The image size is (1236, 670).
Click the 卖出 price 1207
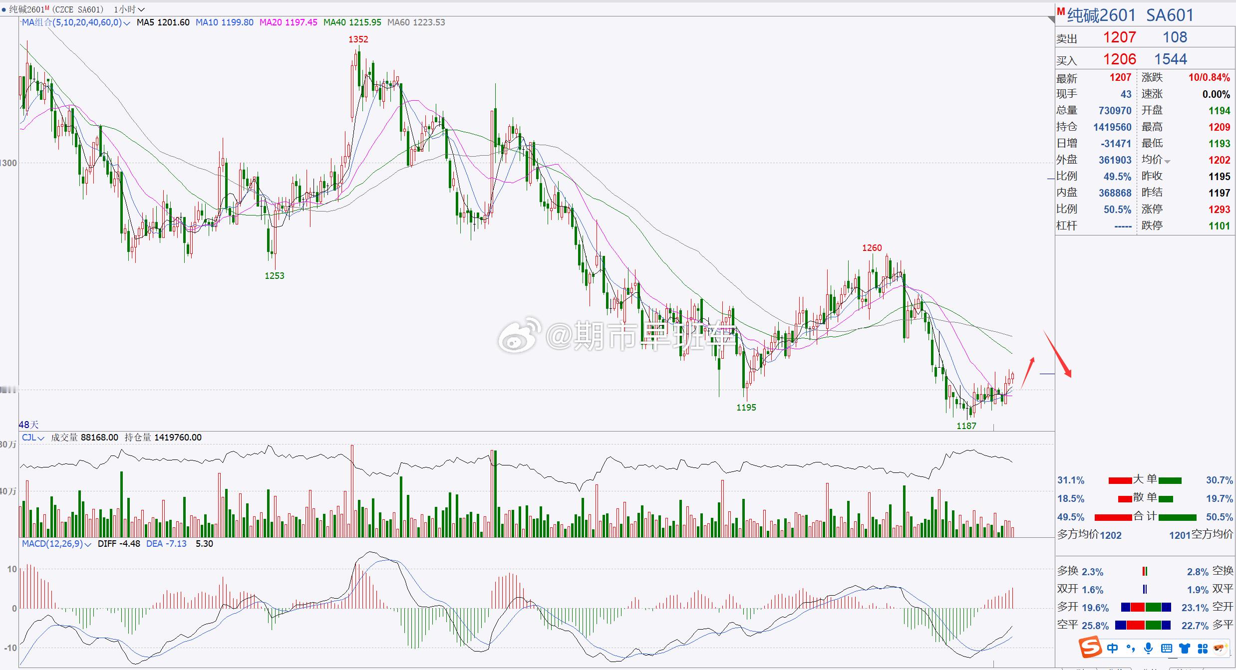[1119, 37]
